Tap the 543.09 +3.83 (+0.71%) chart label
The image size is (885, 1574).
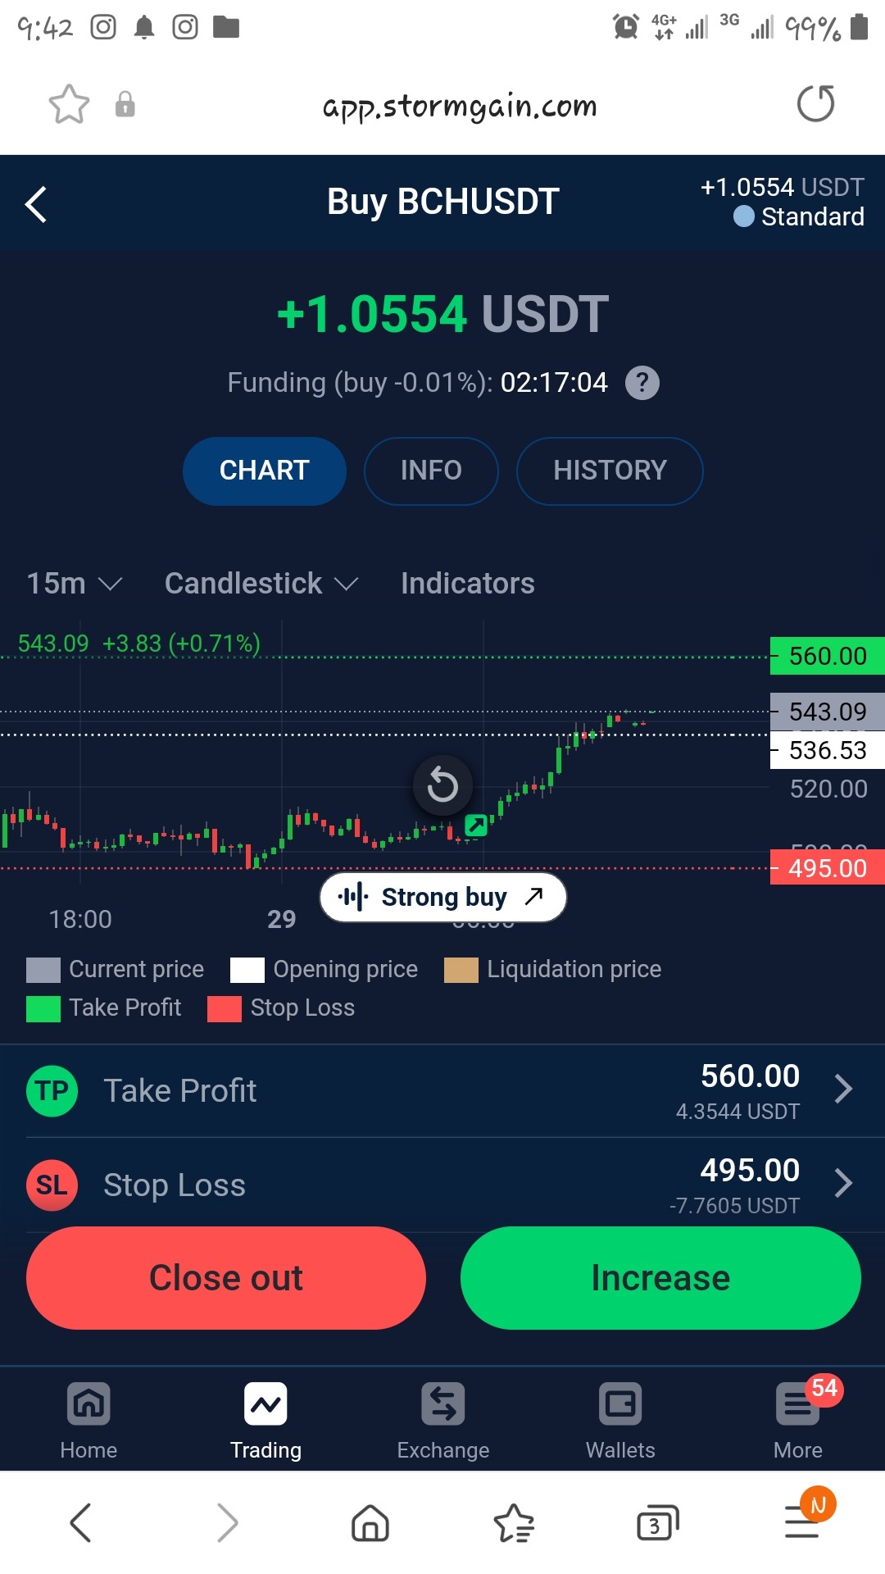click(x=139, y=644)
